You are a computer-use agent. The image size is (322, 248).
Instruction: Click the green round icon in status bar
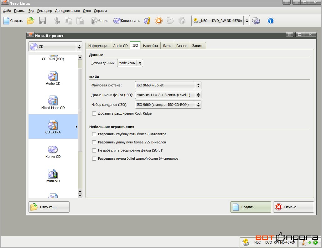coord(315,242)
